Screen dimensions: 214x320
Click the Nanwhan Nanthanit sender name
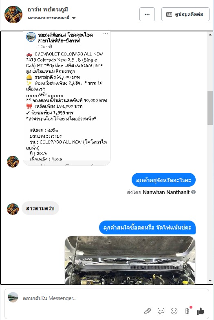[166, 192]
